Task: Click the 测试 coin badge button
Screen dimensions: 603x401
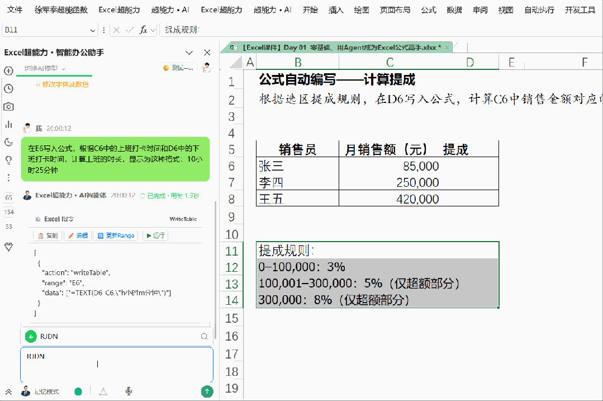Action: 178,68
